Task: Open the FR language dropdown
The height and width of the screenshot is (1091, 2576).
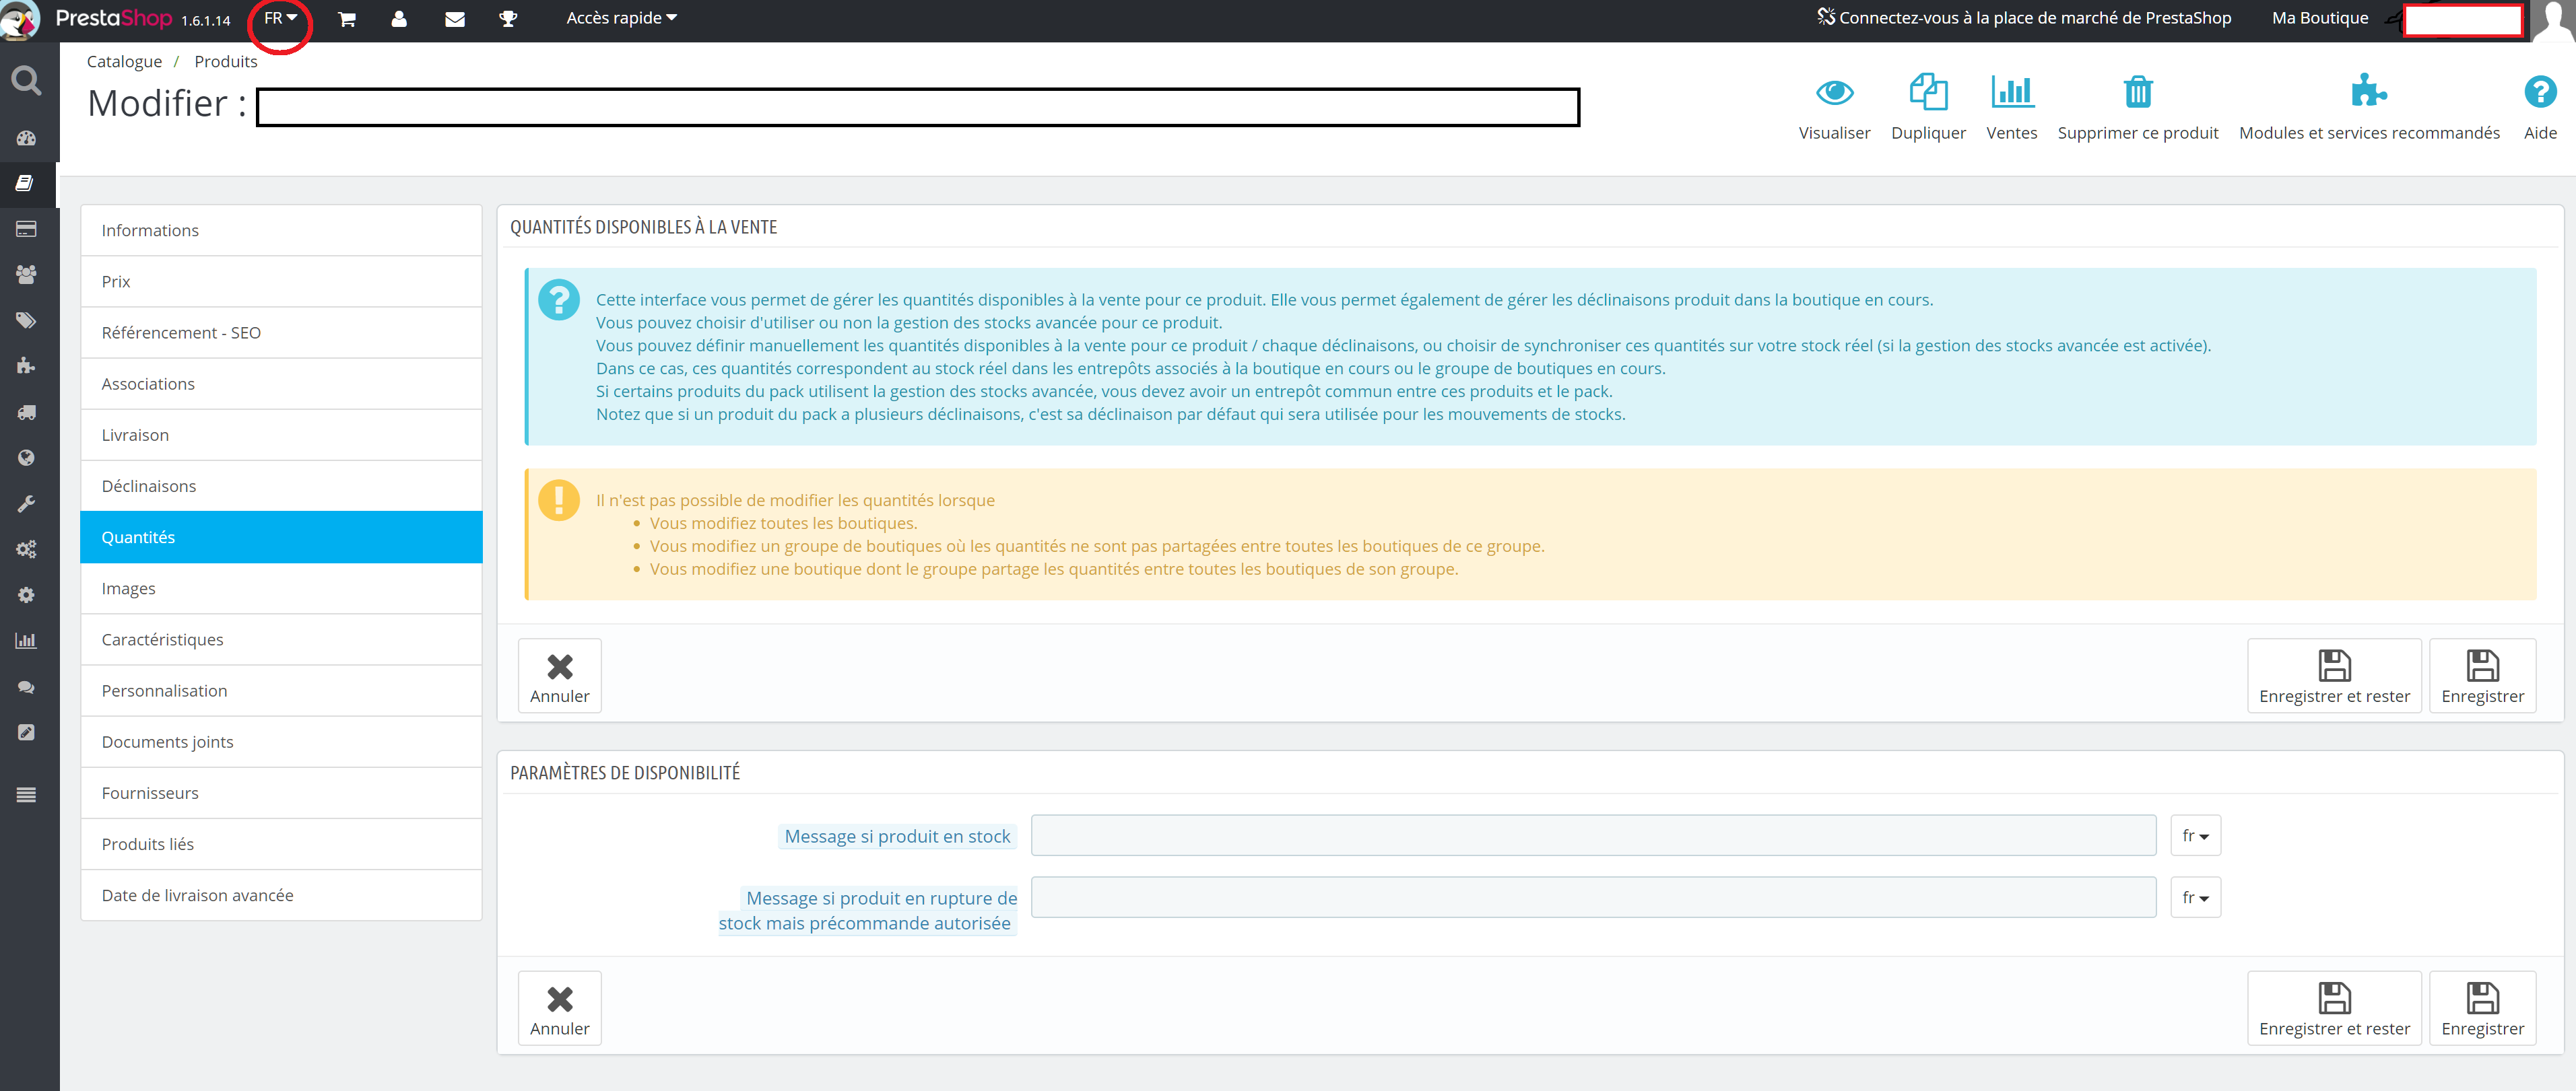Action: (280, 18)
